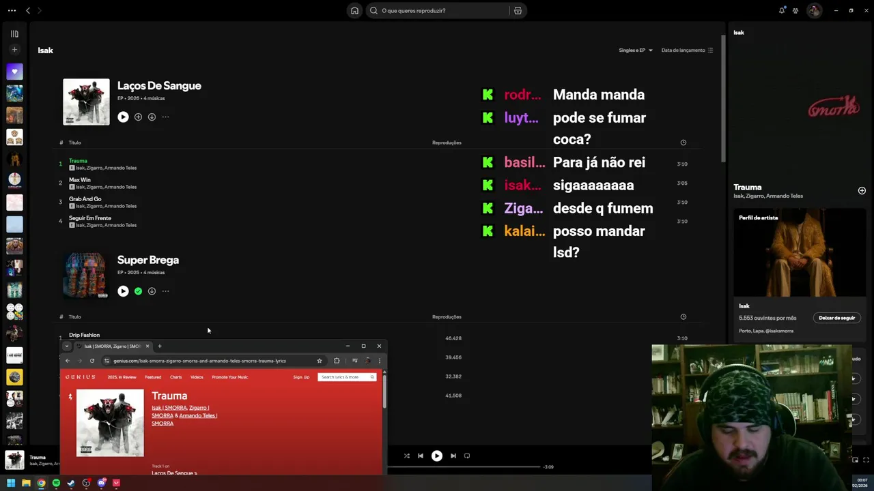Image resolution: width=874 pixels, height=491 pixels.
Task: Open Chrome's tab search dropdown arrow
Action: 66,346
